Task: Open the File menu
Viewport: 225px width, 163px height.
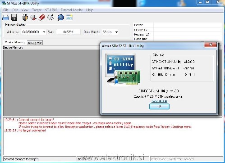Action: pos(6,10)
